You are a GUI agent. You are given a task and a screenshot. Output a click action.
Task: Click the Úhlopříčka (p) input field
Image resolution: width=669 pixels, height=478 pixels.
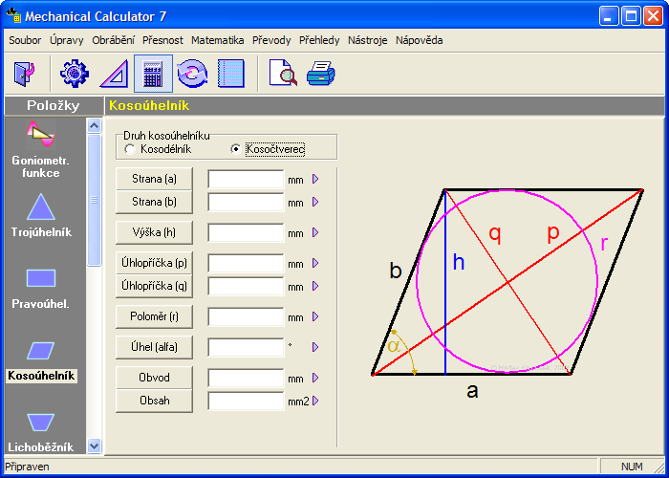tap(247, 263)
